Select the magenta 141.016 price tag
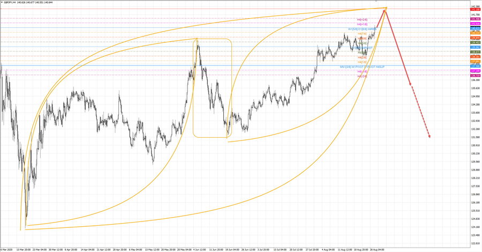 [x=476, y=24]
